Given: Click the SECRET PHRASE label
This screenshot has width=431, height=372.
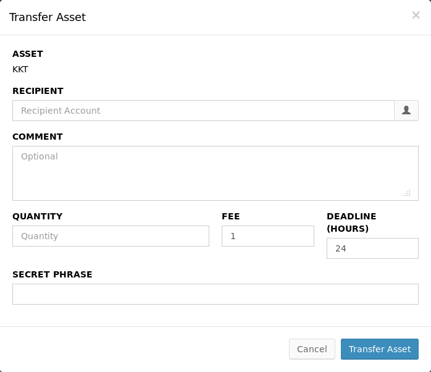Looking at the screenshot, I should click(x=52, y=274).
